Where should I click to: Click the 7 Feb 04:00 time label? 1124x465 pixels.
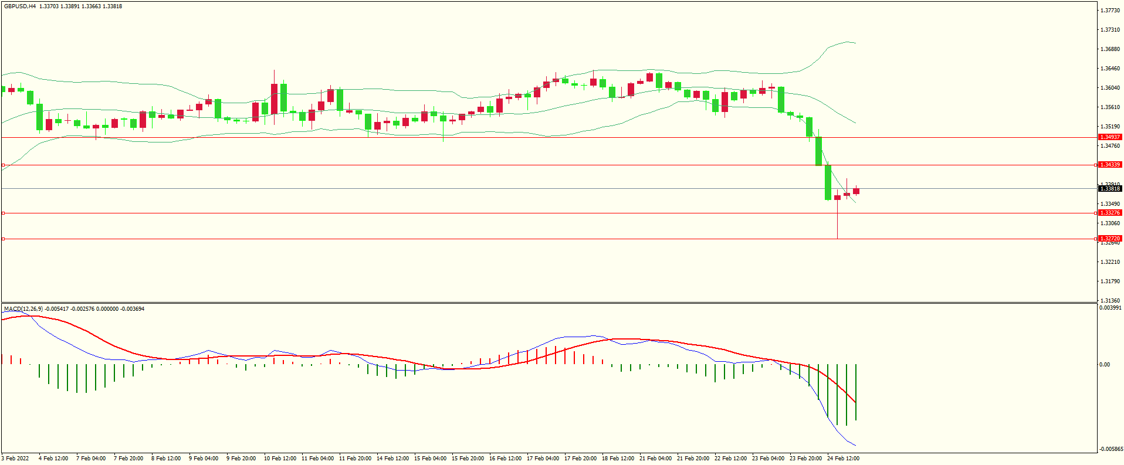click(x=91, y=459)
